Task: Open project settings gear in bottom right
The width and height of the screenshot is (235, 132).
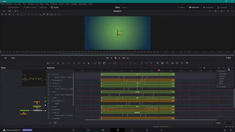Action: [231, 130]
